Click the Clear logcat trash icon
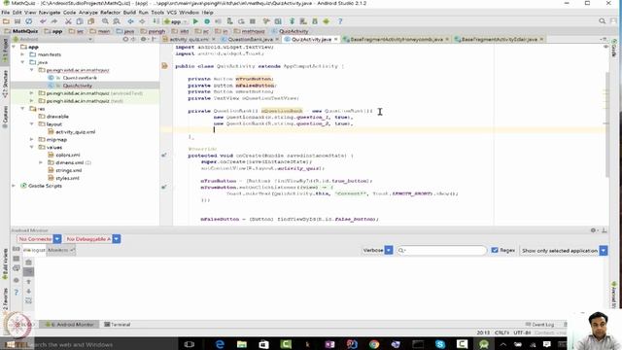 pos(28,262)
